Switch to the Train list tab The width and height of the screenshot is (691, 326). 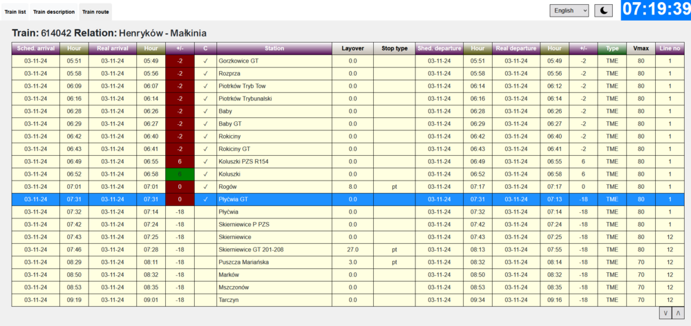point(15,12)
